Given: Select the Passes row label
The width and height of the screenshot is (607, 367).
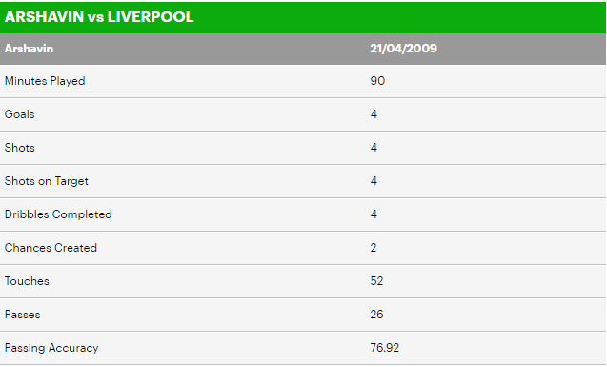Looking at the screenshot, I should [x=23, y=315].
